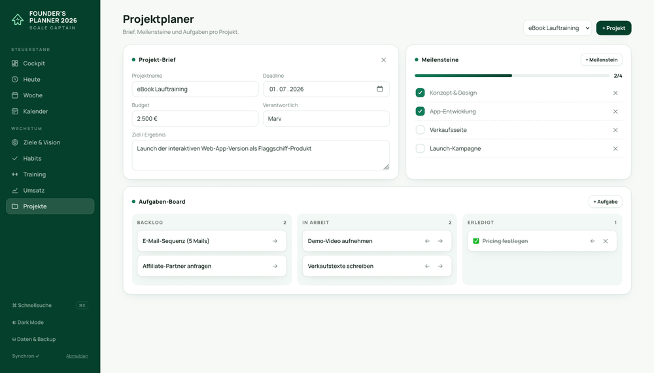654x373 pixels.
Task: Move Verkaufstexte schreiben back with left arrow
Action: tap(427, 266)
